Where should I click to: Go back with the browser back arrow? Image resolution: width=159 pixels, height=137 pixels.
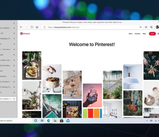[x=21, y=27]
